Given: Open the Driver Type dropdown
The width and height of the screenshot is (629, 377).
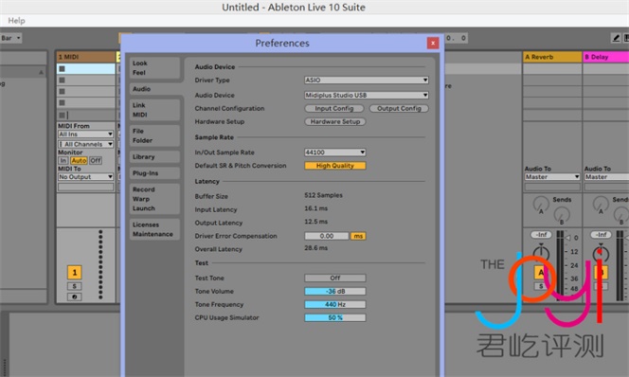Looking at the screenshot, I should point(367,81).
